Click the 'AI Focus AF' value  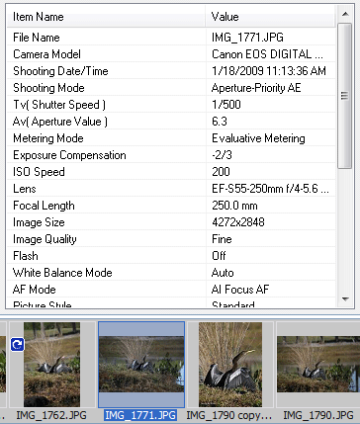tap(240, 290)
